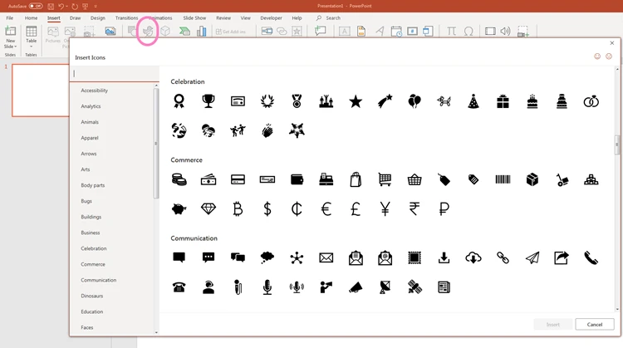Image resolution: width=623 pixels, height=348 pixels.
Task: Select the Accessibility category
Action: coord(94,91)
